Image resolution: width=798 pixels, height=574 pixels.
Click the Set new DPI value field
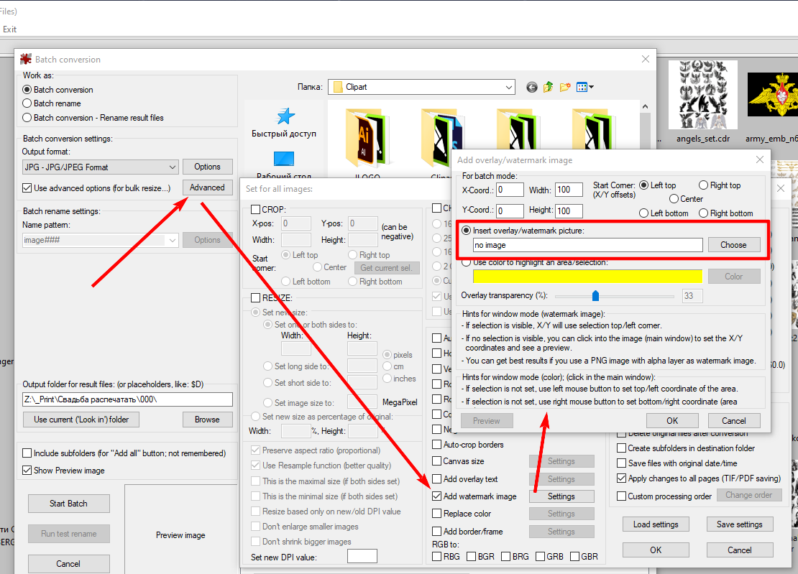tap(362, 556)
